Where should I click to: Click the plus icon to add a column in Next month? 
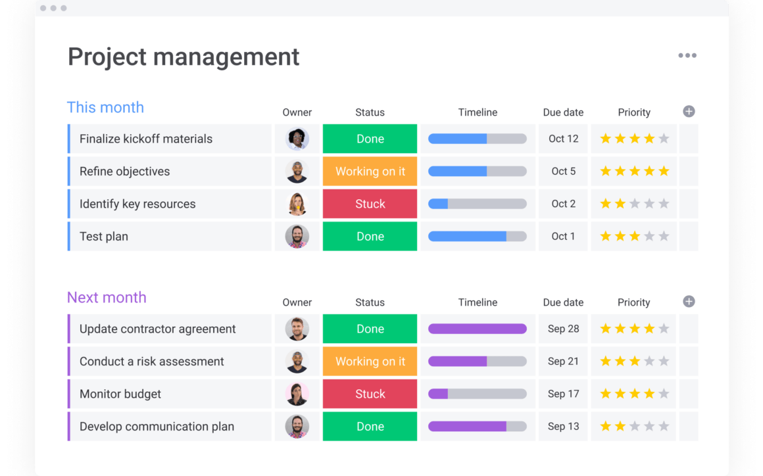pyautogui.click(x=689, y=302)
